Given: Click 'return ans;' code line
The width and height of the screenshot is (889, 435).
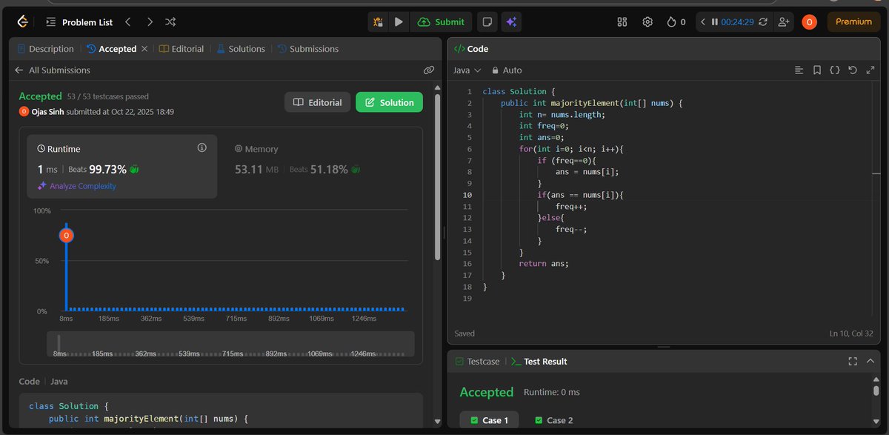Looking at the screenshot, I should 545,264.
